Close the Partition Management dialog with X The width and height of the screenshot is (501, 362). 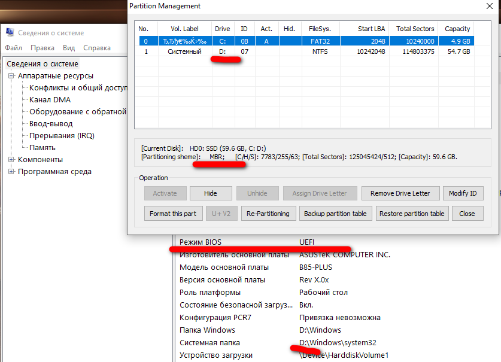(490, 6)
